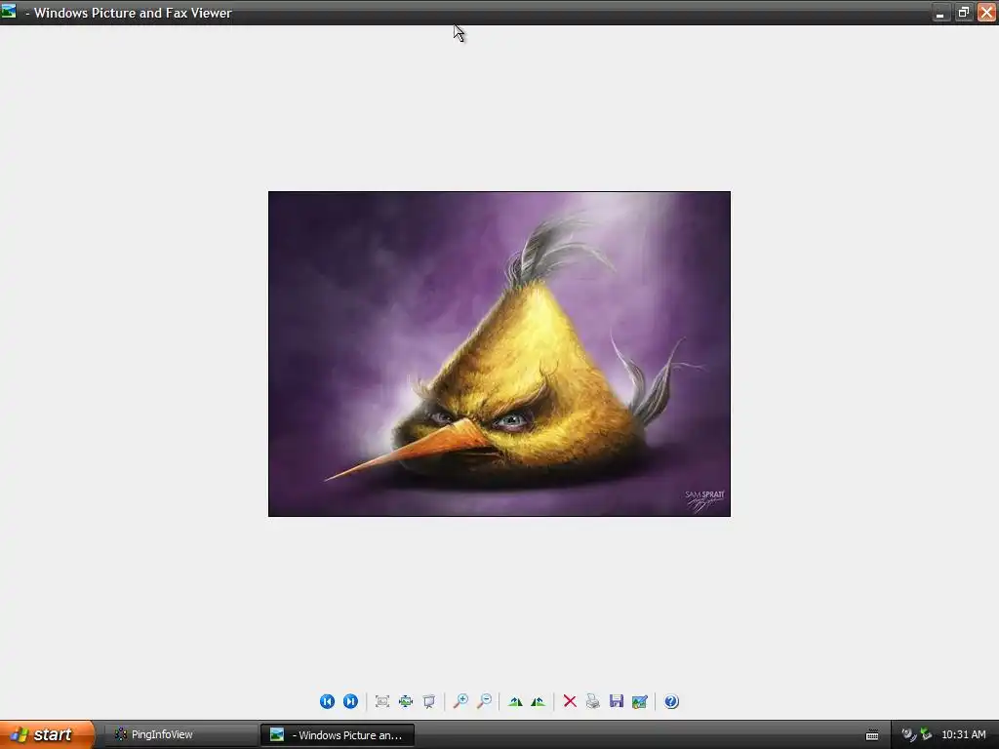Screen dimensions: 999x749
Task: Delete the picture with red X
Action: click(x=570, y=701)
